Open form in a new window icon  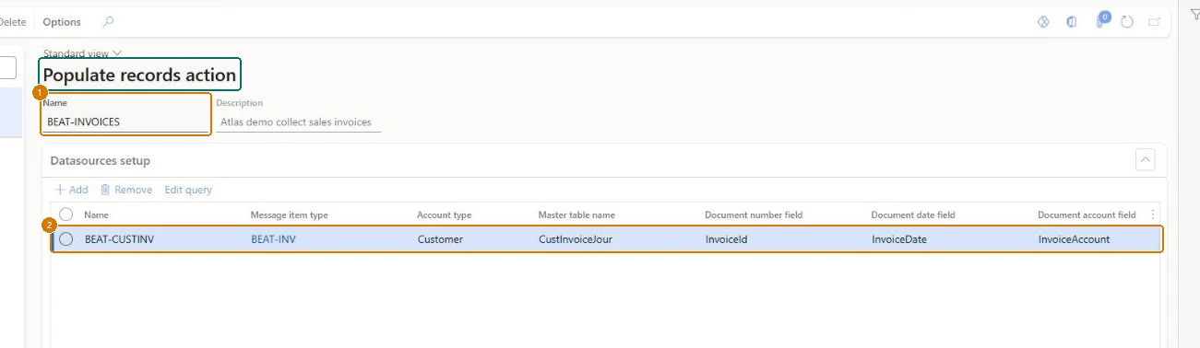[1154, 22]
